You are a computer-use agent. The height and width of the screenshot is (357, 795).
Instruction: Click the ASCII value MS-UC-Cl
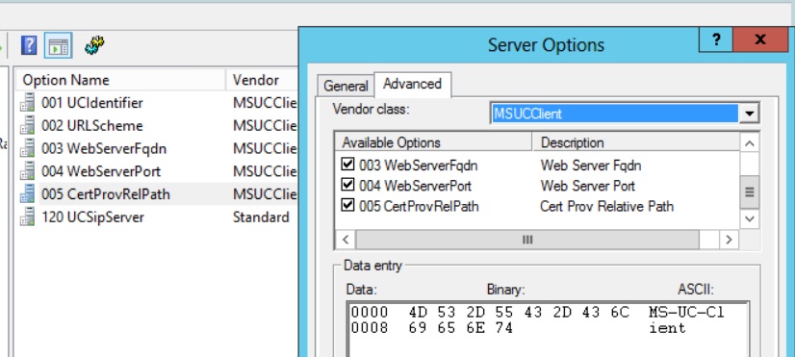tap(686, 313)
